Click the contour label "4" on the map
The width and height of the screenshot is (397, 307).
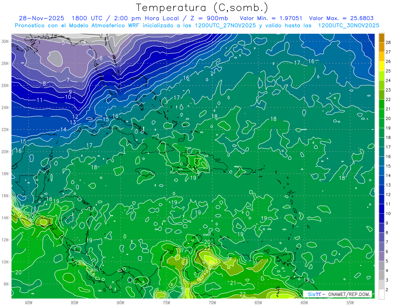click(85, 42)
